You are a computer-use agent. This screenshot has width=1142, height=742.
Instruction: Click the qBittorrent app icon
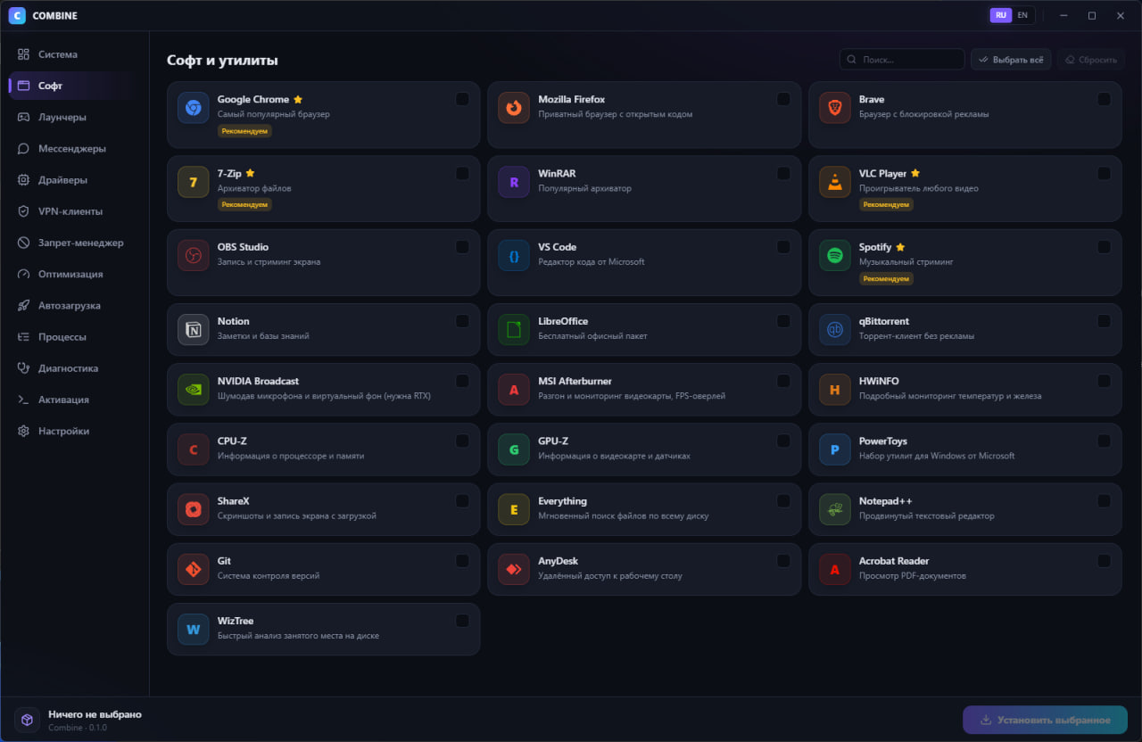835,330
